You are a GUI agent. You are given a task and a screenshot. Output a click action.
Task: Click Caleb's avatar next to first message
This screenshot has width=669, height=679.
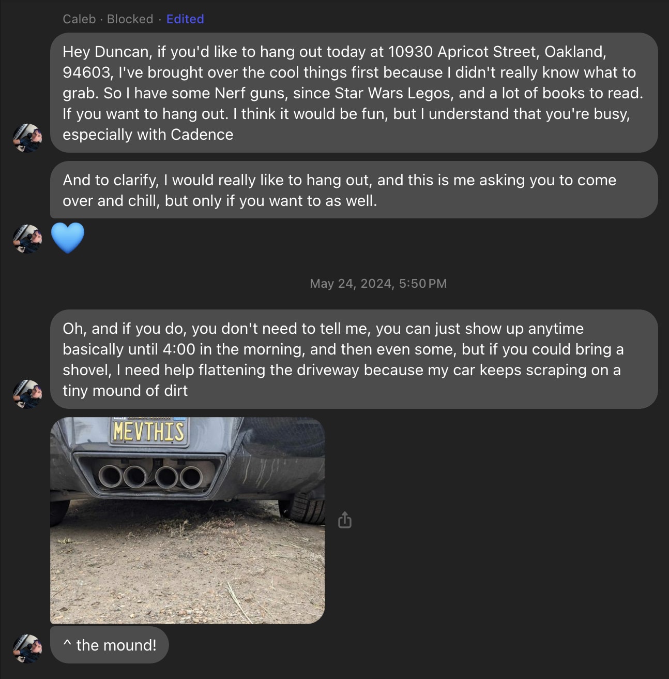[27, 138]
